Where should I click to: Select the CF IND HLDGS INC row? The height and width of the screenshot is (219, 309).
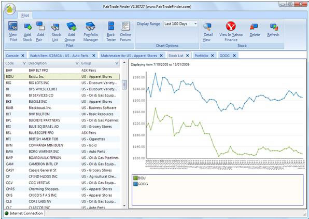click(62, 176)
